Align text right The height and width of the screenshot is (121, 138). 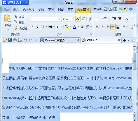(108, 27)
